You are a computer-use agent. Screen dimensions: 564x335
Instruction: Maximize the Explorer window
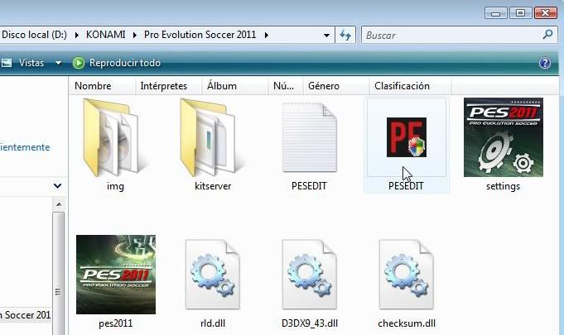click(520, 13)
